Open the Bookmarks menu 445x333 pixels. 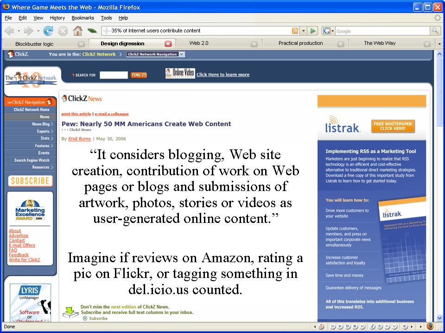tap(83, 18)
